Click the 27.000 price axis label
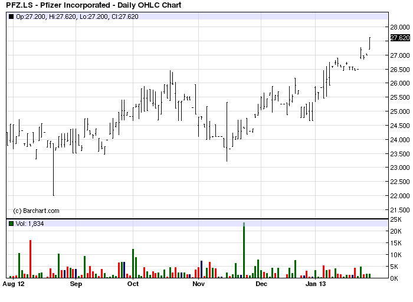Image resolution: width=413 pixels, height=302 pixels. (400, 55)
